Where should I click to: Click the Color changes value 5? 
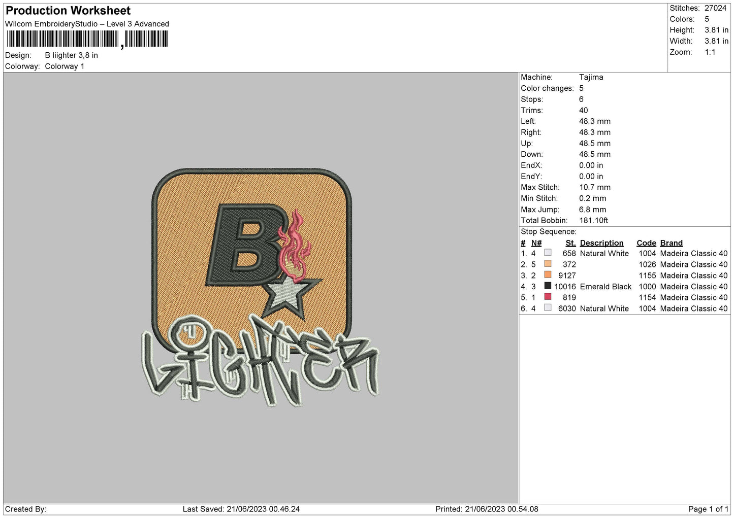581,88
